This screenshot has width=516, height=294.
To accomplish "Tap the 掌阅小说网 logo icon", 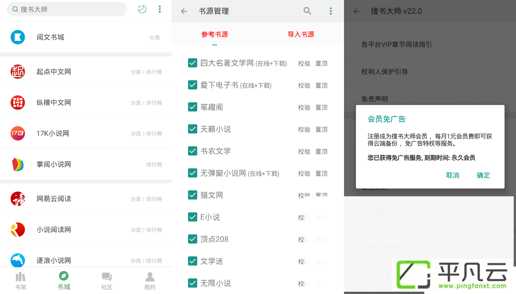I will point(18,164).
